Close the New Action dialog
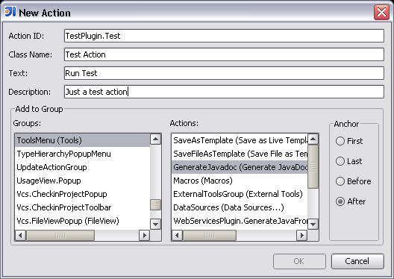 click(381, 12)
